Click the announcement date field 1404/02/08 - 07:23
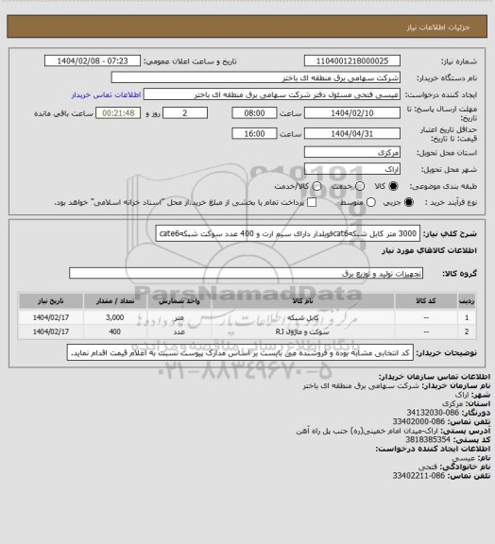The width and height of the screenshot is (495, 544). click(93, 61)
